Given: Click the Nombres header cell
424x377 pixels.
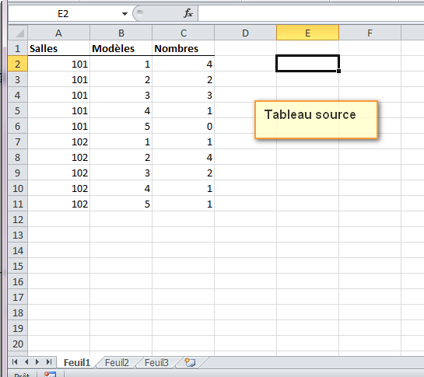Looking at the screenshot, I should coord(184,48).
